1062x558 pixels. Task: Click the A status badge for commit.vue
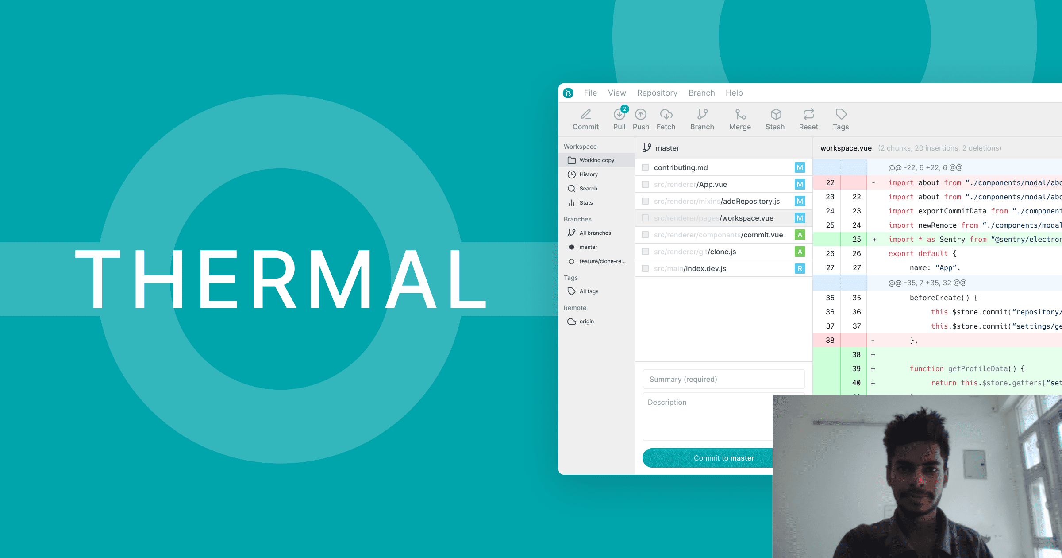click(x=800, y=235)
